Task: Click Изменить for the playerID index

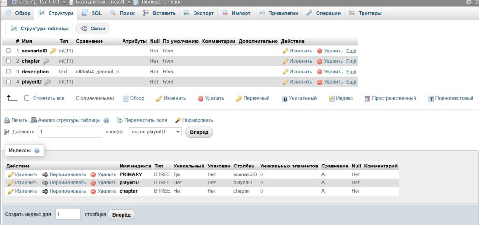Action: point(23,182)
